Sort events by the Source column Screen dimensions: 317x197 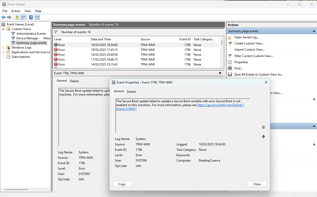(152, 39)
